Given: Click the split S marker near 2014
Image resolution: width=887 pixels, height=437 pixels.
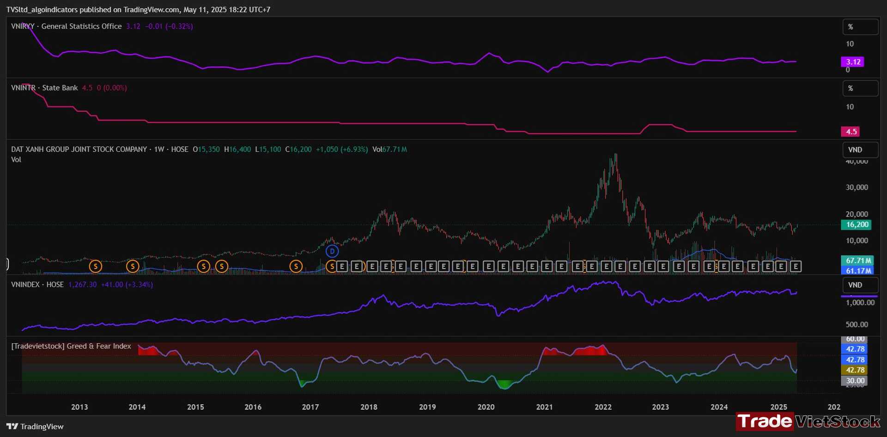Looking at the screenshot, I should click(133, 266).
